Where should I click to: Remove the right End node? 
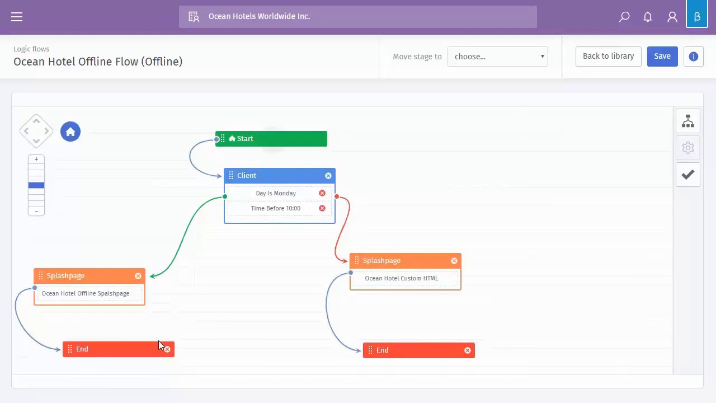(x=468, y=350)
